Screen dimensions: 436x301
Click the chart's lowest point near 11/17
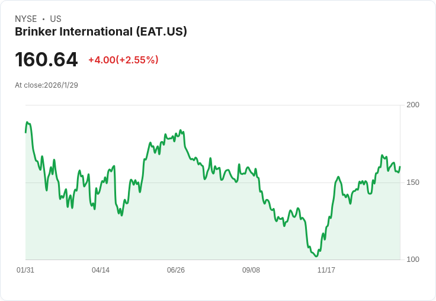(316, 256)
